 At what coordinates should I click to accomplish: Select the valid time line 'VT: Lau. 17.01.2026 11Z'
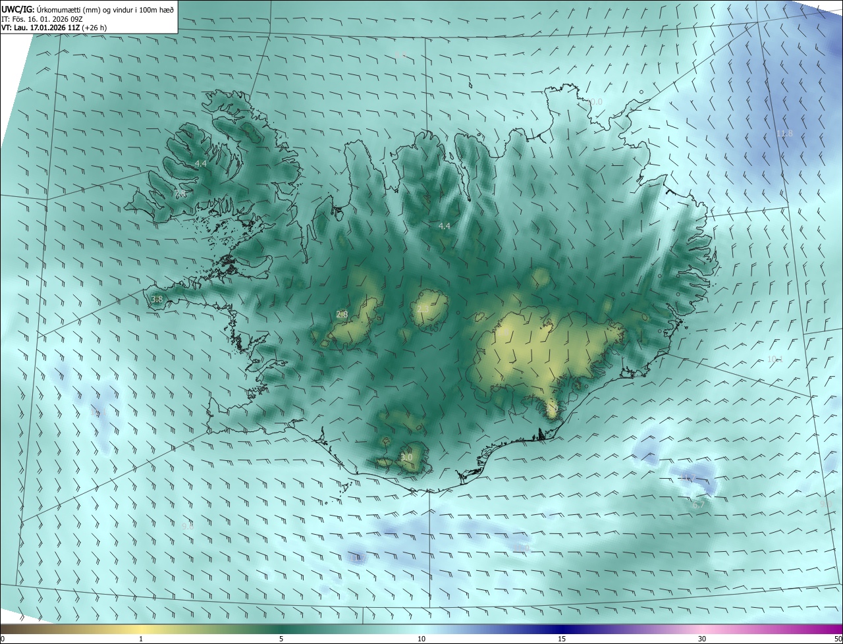54,28
